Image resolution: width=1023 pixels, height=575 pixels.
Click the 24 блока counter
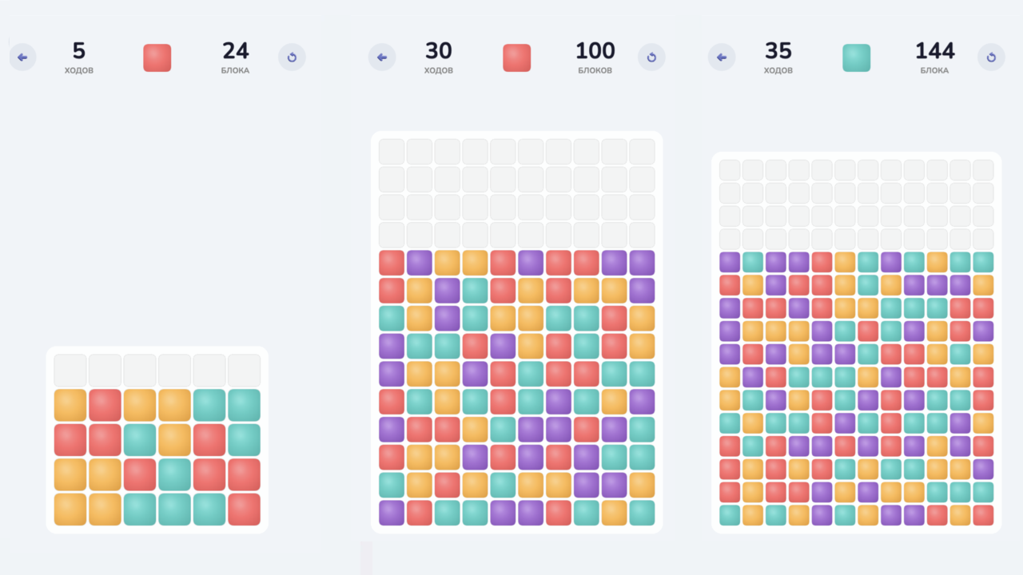(x=235, y=57)
